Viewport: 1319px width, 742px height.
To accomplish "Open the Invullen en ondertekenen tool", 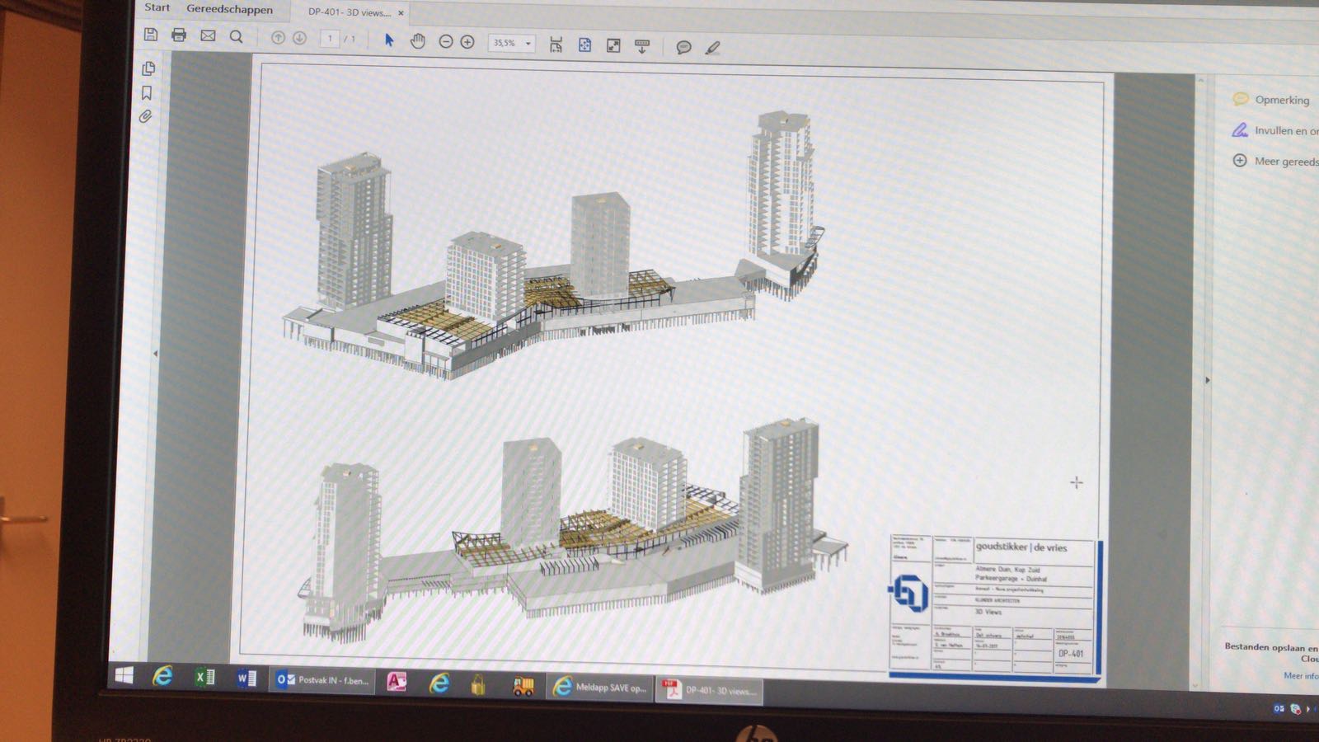I will pyautogui.click(x=1276, y=130).
